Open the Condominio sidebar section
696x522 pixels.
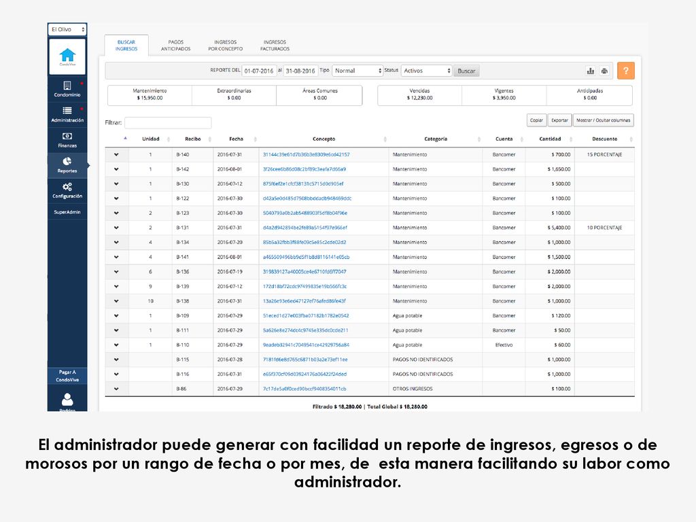click(67, 89)
